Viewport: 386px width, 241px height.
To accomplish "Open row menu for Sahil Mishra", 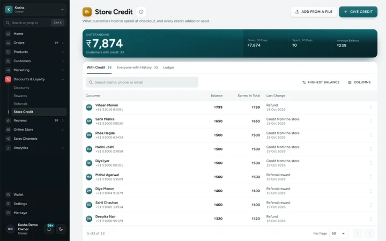I will point(371,121).
